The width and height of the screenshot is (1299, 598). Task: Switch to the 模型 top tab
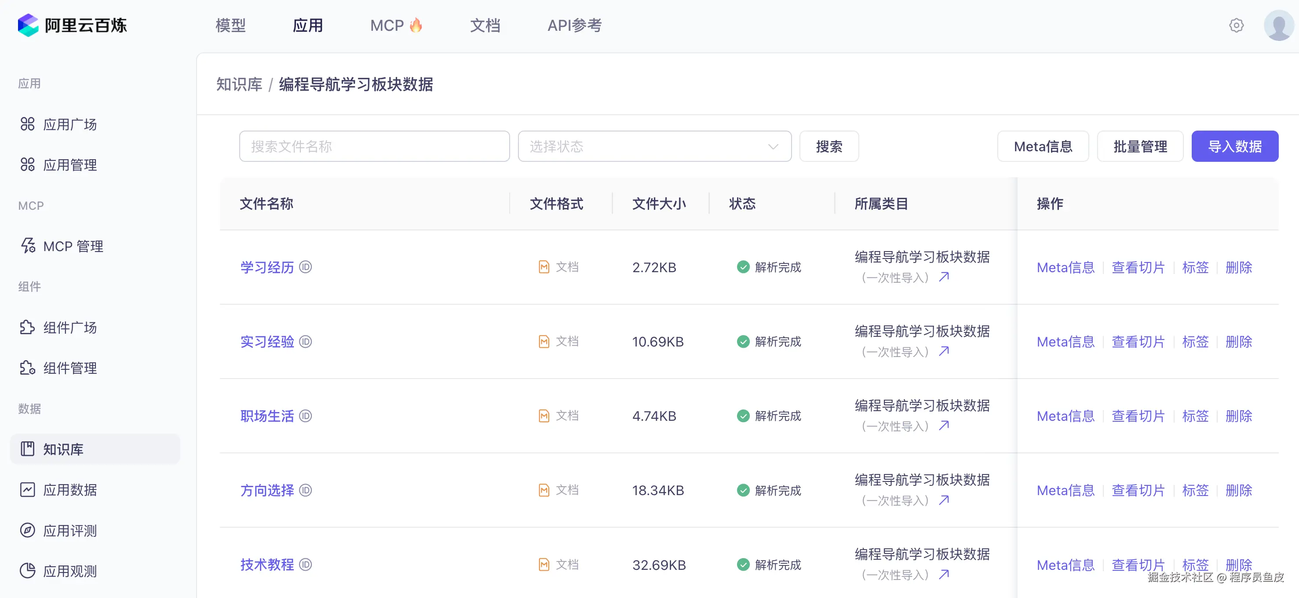coord(230,25)
